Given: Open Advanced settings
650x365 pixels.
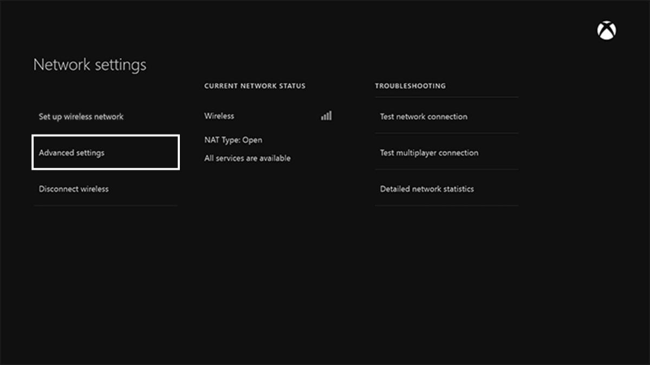Looking at the screenshot, I should point(106,152).
